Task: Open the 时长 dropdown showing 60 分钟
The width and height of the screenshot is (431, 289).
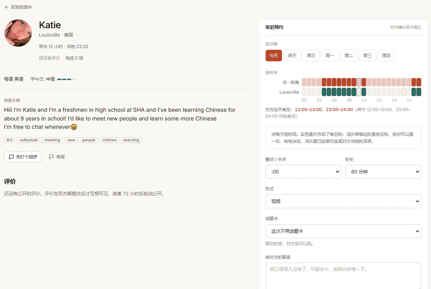Action: [383, 172]
